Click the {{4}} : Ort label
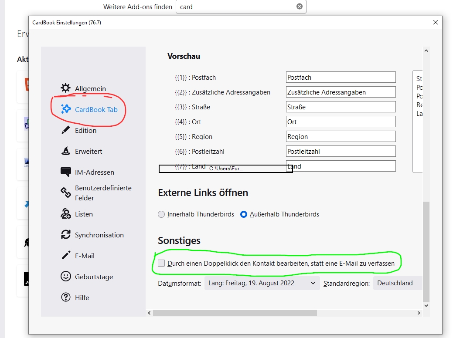The image size is (453, 338). click(x=188, y=122)
